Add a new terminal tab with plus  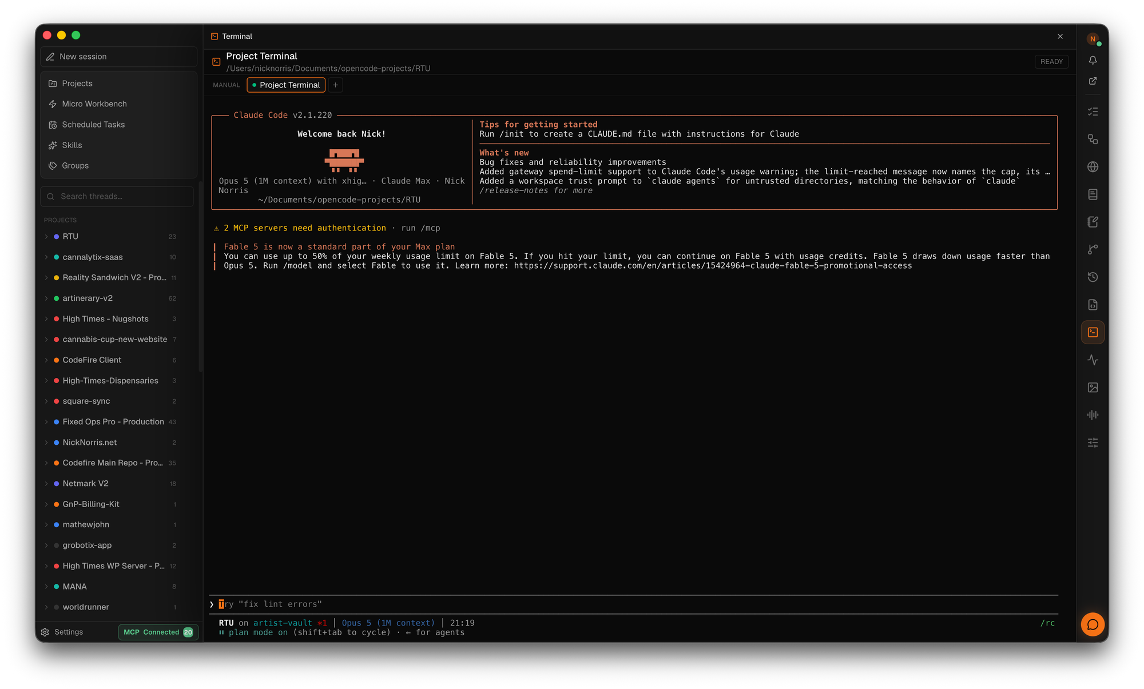336,85
